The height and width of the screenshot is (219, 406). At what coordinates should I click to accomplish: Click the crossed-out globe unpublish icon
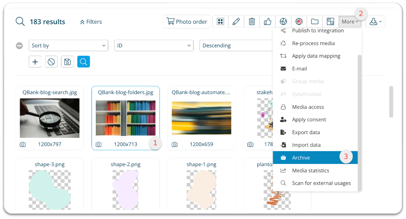[299, 22]
